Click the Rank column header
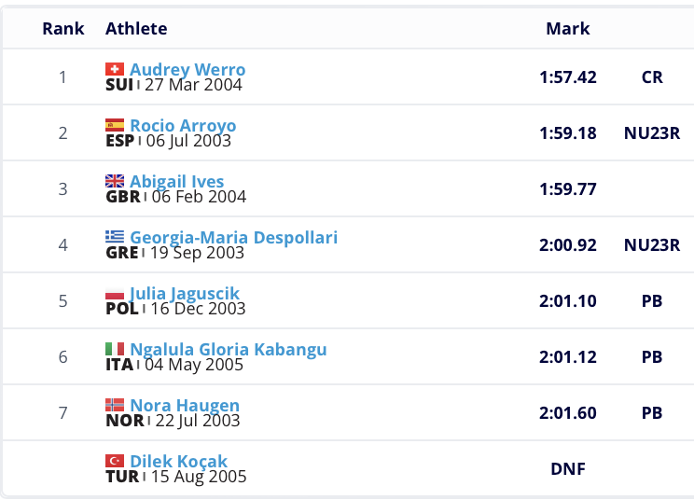The width and height of the screenshot is (694, 500). click(x=63, y=29)
